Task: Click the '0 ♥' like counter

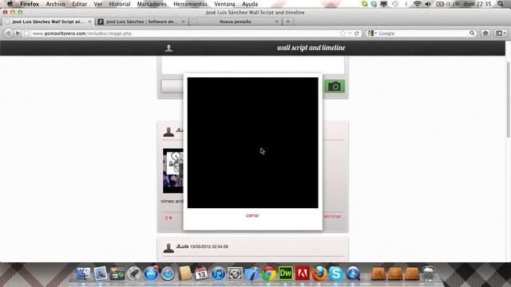Action: tap(168, 218)
